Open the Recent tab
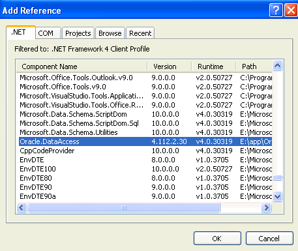Screen dimensions: 298x251 coord(140,33)
